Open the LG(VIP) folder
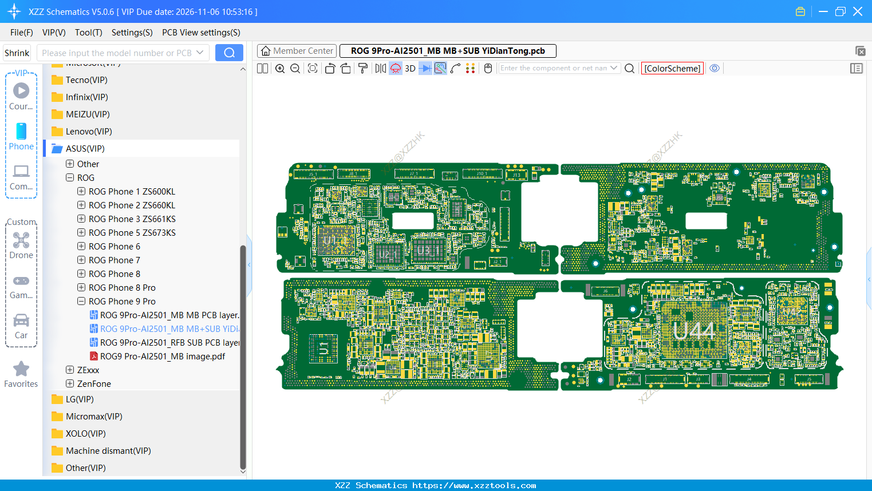Viewport: 872px width, 491px height. click(80, 399)
